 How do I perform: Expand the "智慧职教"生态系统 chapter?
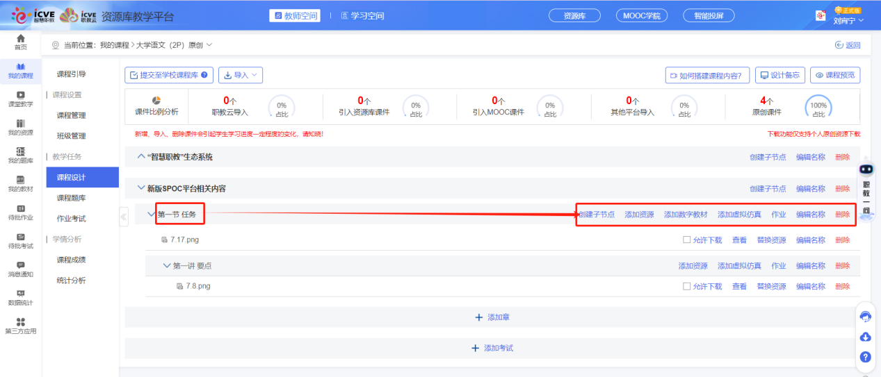141,157
